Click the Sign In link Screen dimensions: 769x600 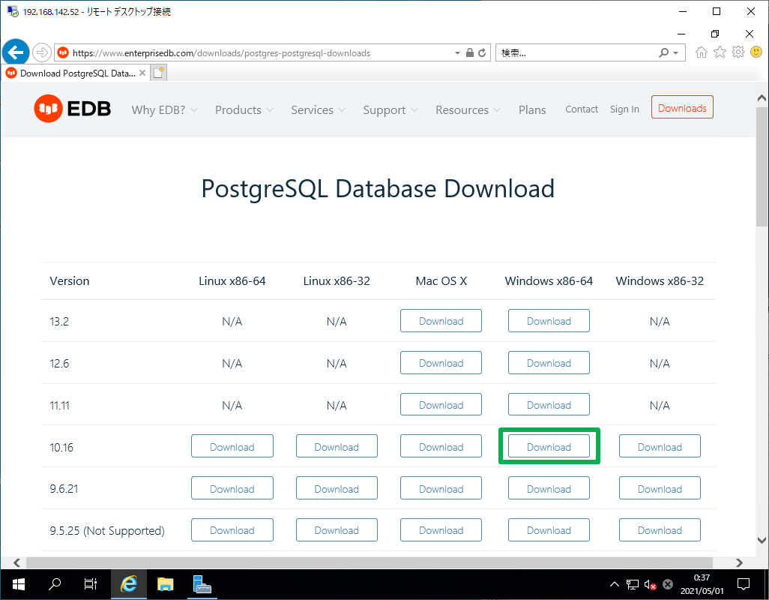[x=624, y=109]
